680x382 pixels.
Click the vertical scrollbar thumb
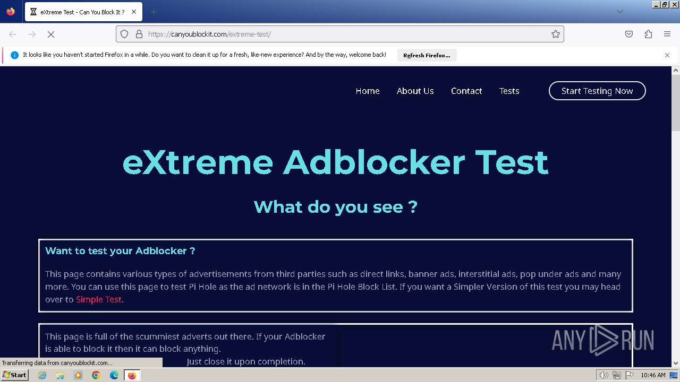pyautogui.click(x=676, y=102)
